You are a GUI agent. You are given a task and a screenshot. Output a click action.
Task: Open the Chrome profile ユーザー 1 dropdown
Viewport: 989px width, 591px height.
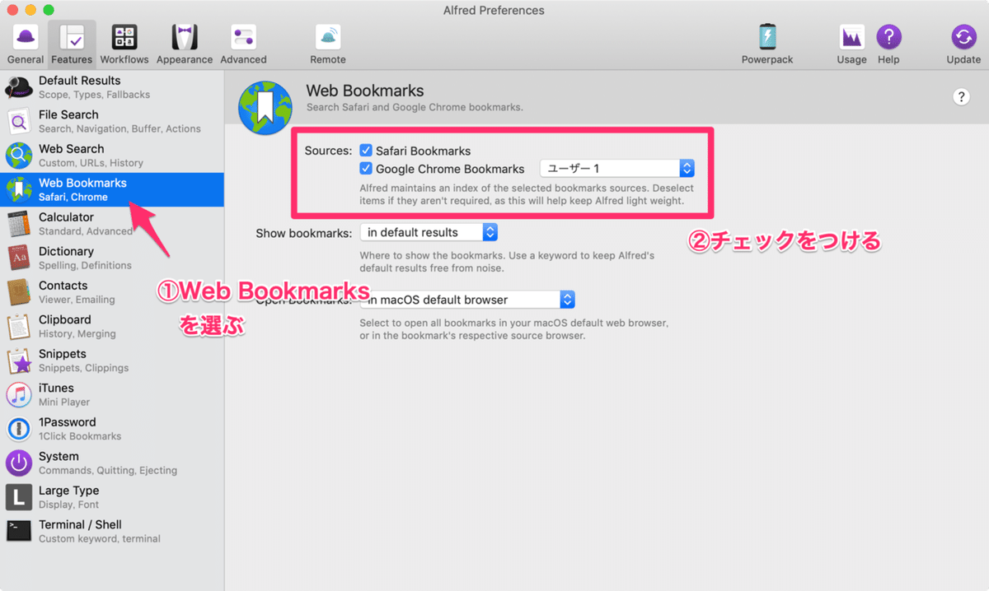click(617, 169)
